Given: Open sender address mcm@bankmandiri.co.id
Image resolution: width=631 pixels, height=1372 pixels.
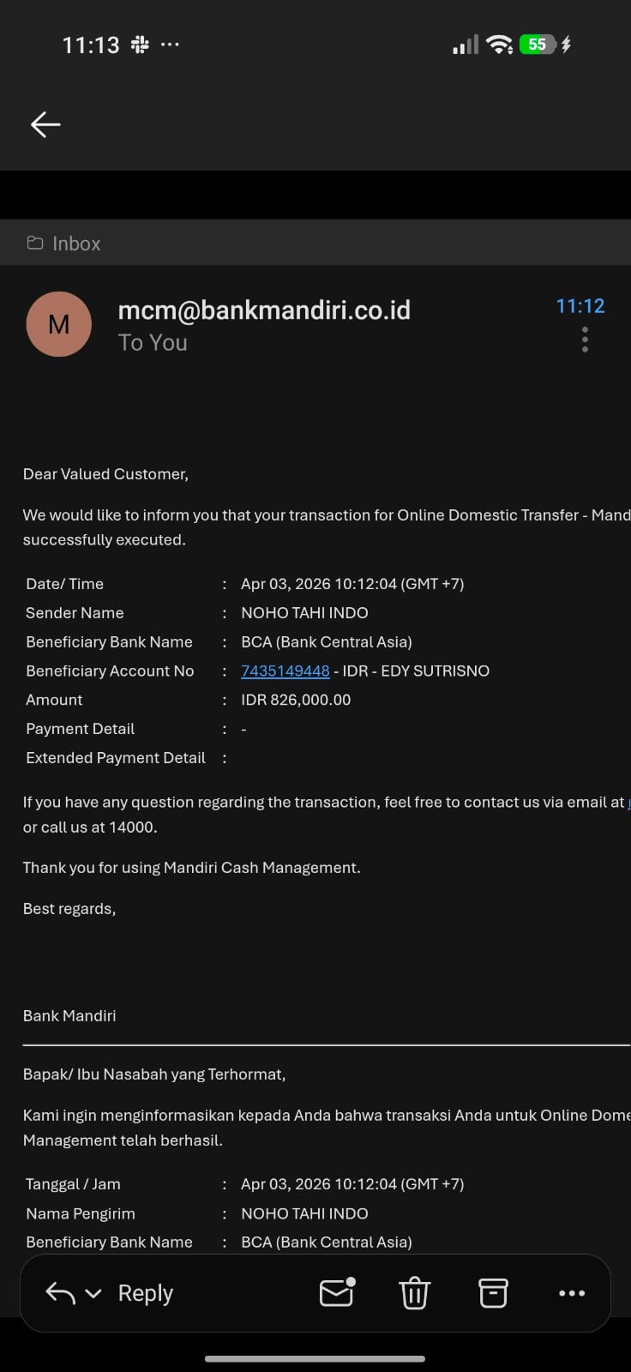Looking at the screenshot, I should tap(264, 310).
